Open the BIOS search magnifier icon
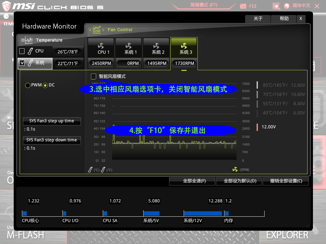The image size is (326, 244). coord(276,6)
